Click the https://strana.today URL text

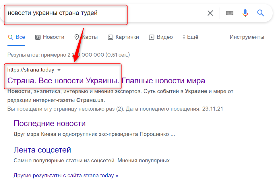tap(31, 70)
